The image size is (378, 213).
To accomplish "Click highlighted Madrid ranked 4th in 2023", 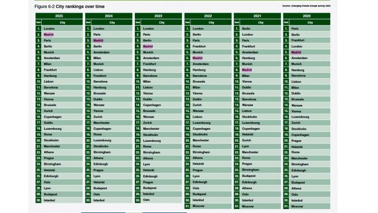I will 148,47.
